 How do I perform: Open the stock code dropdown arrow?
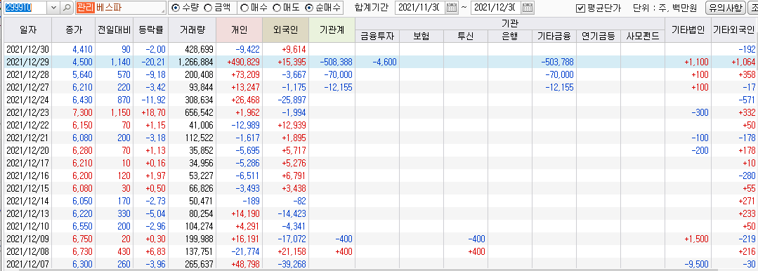click(53, 8)
